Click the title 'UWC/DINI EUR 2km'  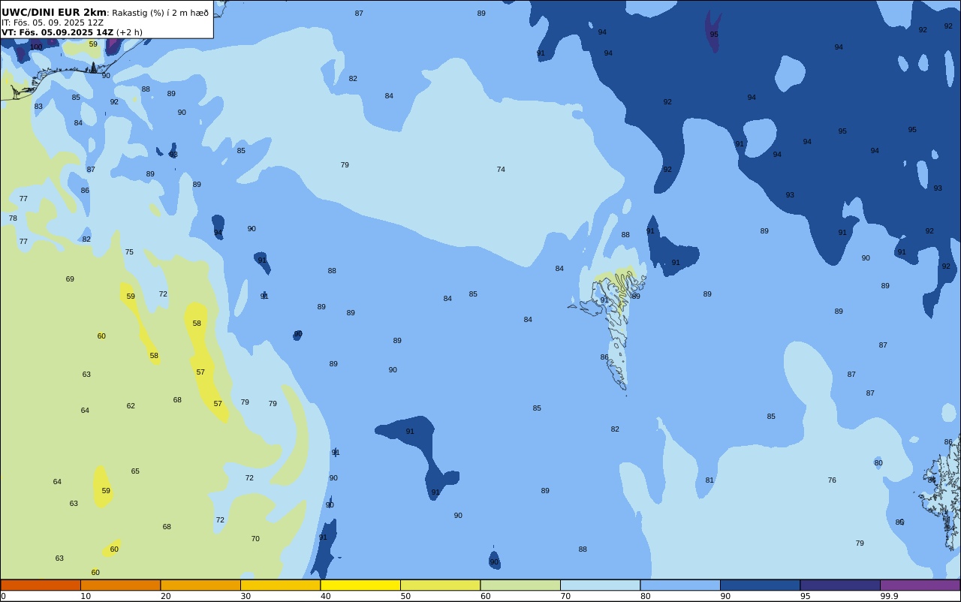point(54,13)
